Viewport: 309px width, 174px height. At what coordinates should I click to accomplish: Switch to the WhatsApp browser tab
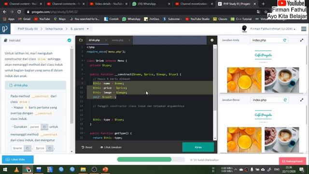(151, 4)
